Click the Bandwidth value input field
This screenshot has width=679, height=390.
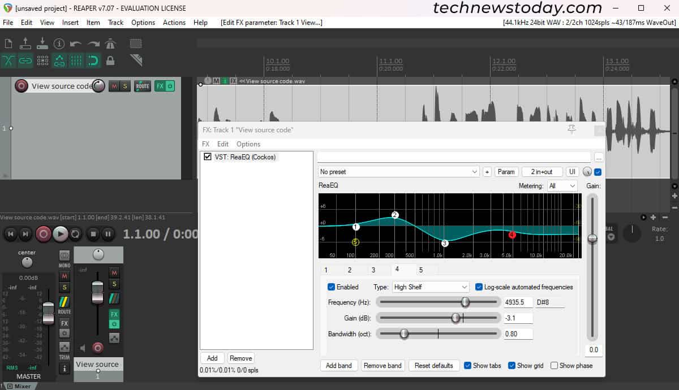[x=518, y=334]
